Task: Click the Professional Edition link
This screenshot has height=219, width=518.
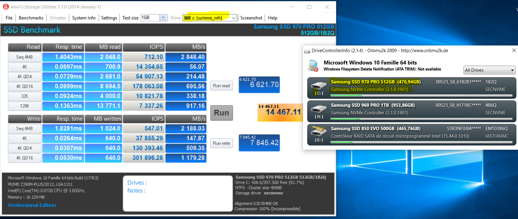Action: (32, 205)
